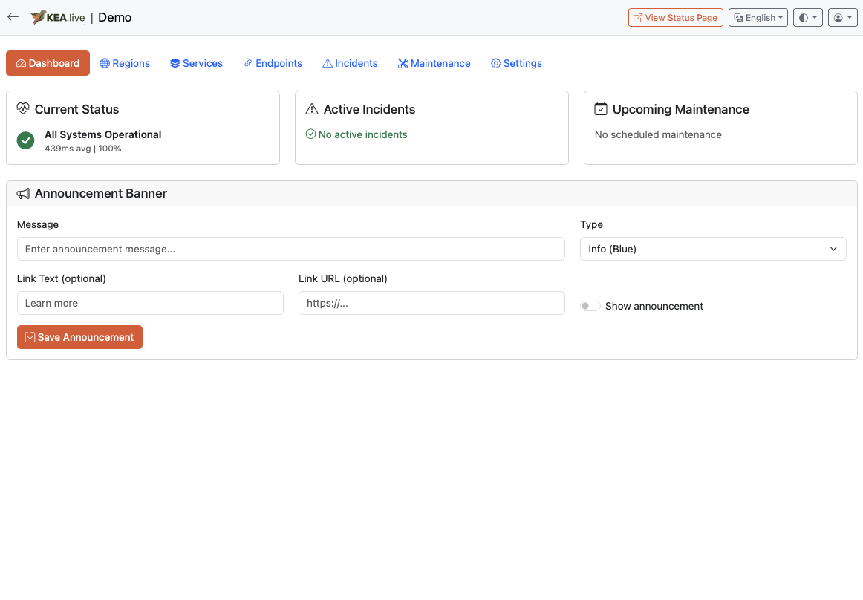863x600 pixels.
Task: Open the English language dropdown
Action: pos(758,18)
